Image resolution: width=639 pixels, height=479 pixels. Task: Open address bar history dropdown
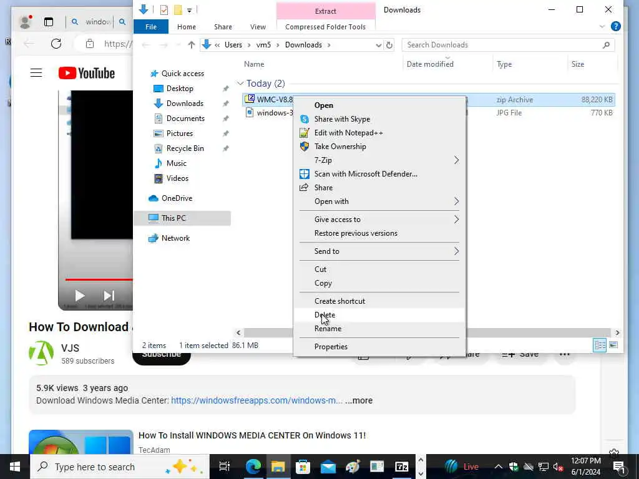[x=379, y=45]
